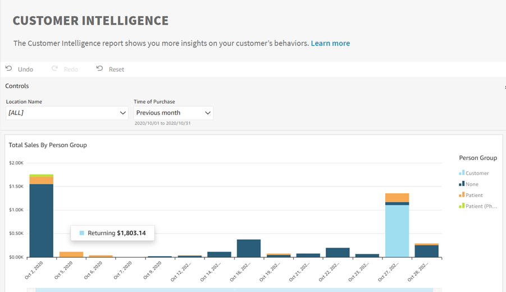Click the Oct 28 dark blue bar
506x292 pixels.
[426, 251]
